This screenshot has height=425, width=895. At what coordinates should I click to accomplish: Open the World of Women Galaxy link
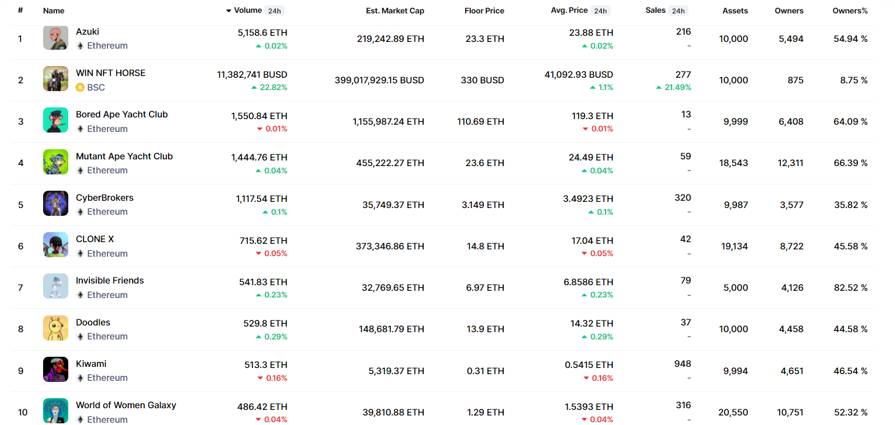click(x=126, y=405)
